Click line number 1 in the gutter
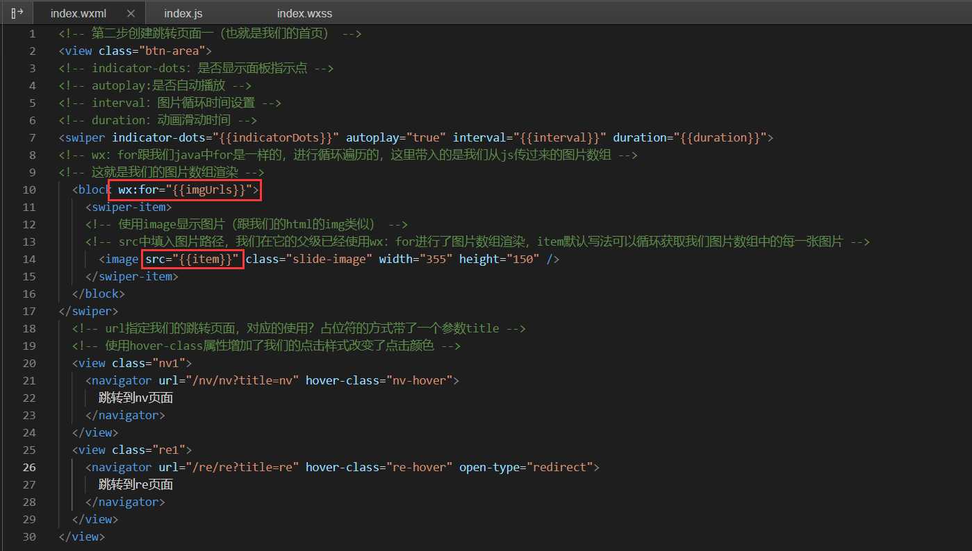The width and height of the screenshot is (972, 551). point(33,33)
